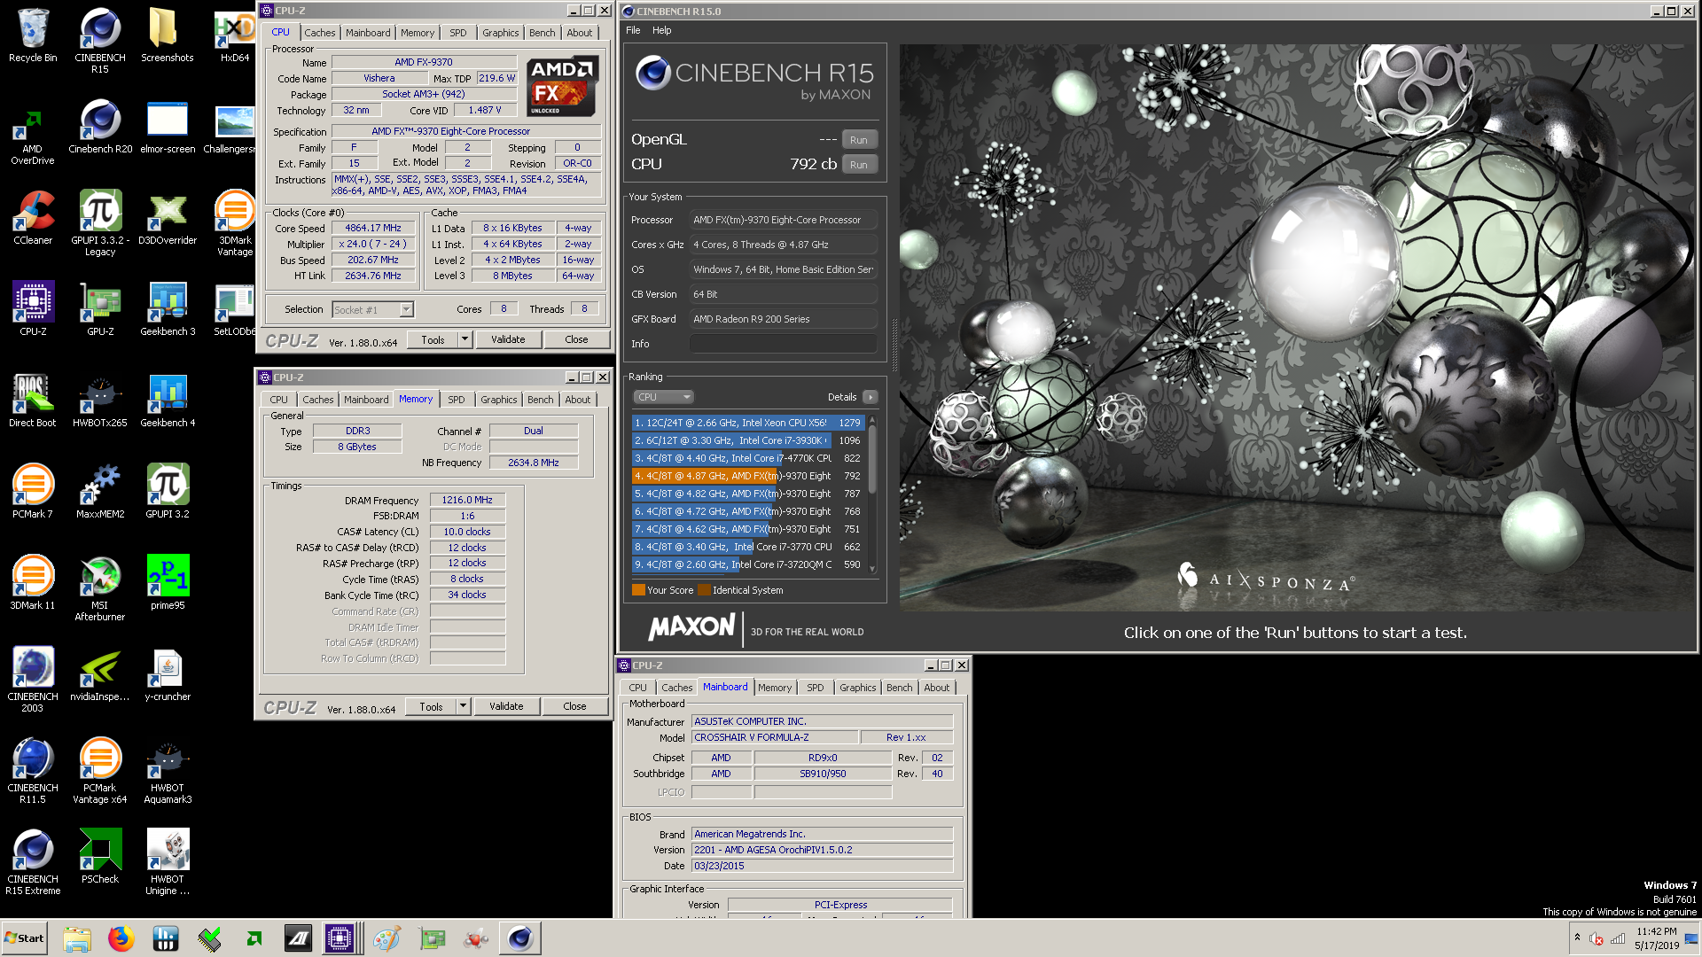This screenshot has height=957, width=1702.
Task: Run the OpenGL benchmark in Cinebench
Action: pos(859,140)
